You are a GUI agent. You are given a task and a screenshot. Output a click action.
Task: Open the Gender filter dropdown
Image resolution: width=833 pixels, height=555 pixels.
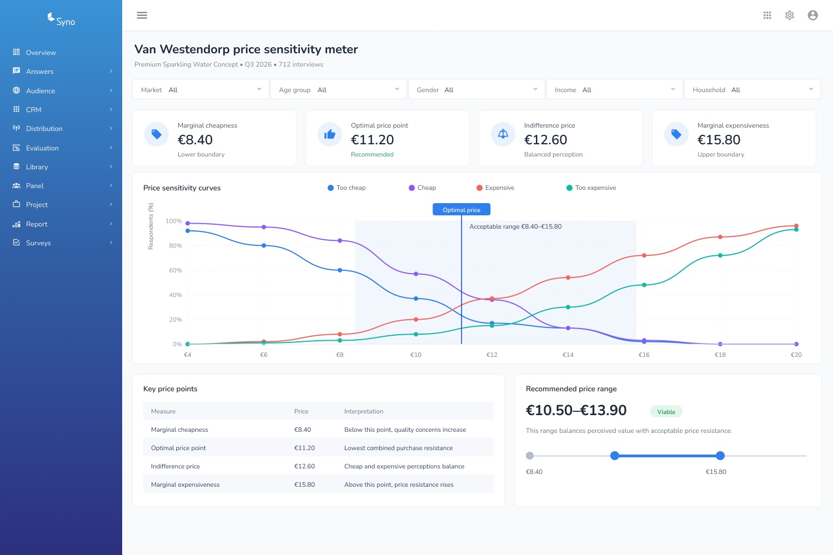coord(476,89)
